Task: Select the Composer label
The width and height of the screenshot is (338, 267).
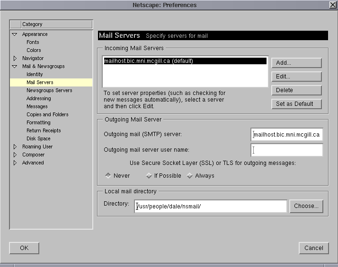Action: click(x=33, y=155)
